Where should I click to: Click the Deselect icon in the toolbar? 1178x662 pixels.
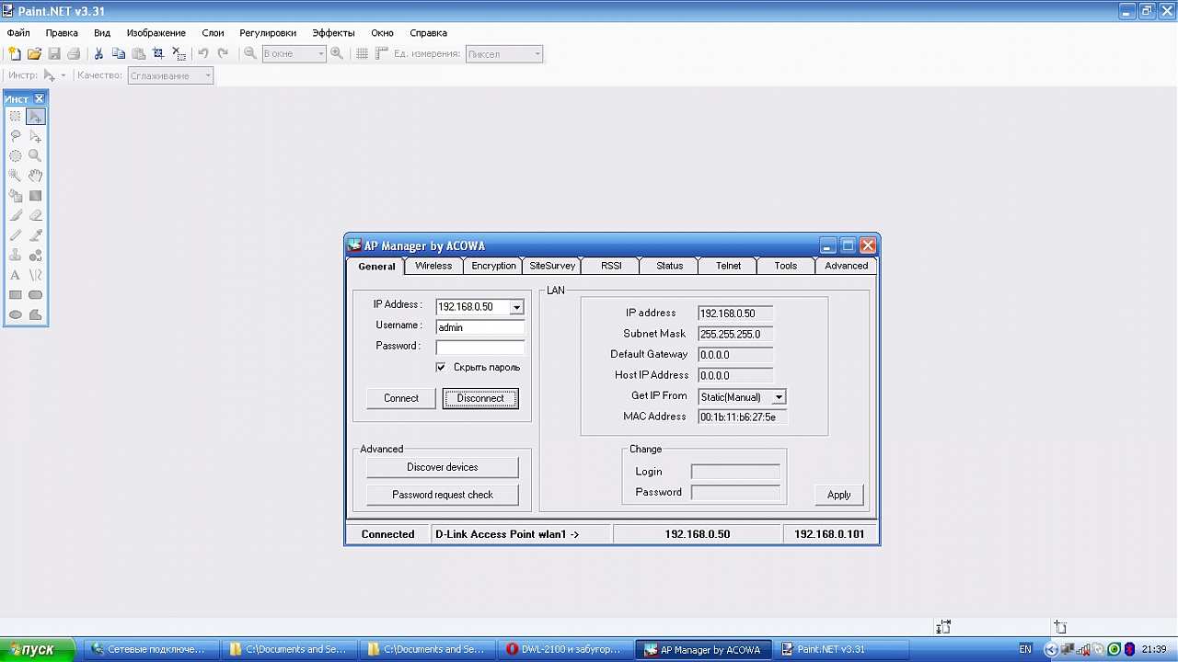[x=179, y=54]
